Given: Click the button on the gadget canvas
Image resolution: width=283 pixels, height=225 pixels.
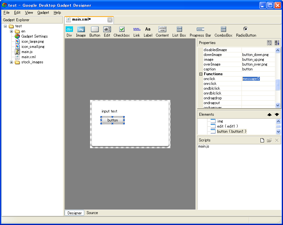Looking at the screenshot, I should pyautogui.click(x=113, y=120).
